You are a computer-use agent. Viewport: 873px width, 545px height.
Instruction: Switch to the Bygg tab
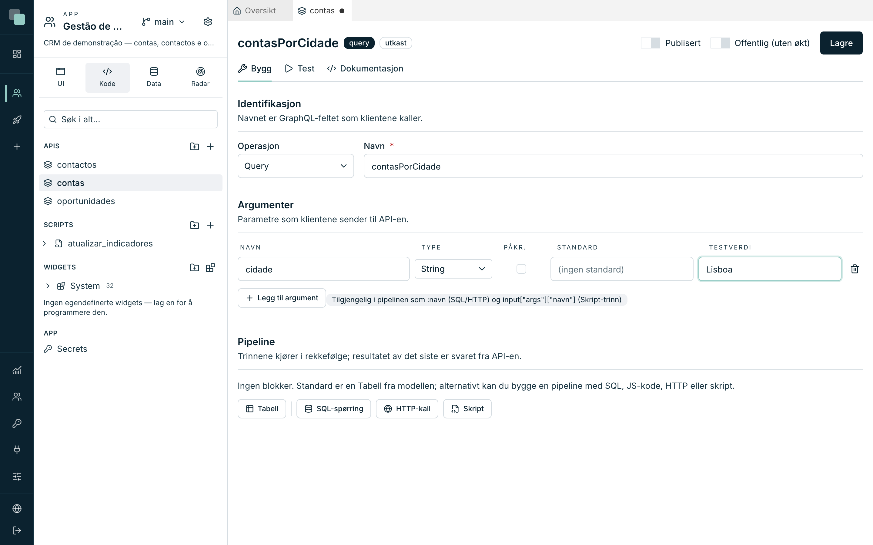click(x=255, y=68)
